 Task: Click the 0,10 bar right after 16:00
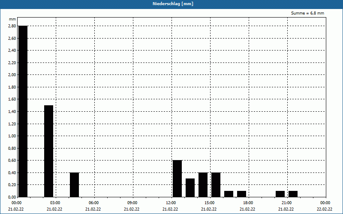click(229, 194)
